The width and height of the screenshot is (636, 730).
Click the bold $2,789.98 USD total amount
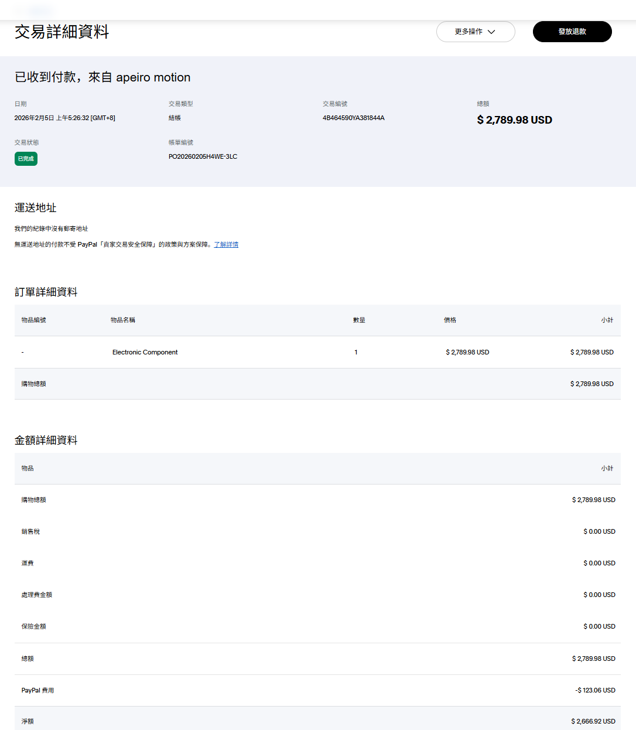pyautogui.click(x=514, y=120)
